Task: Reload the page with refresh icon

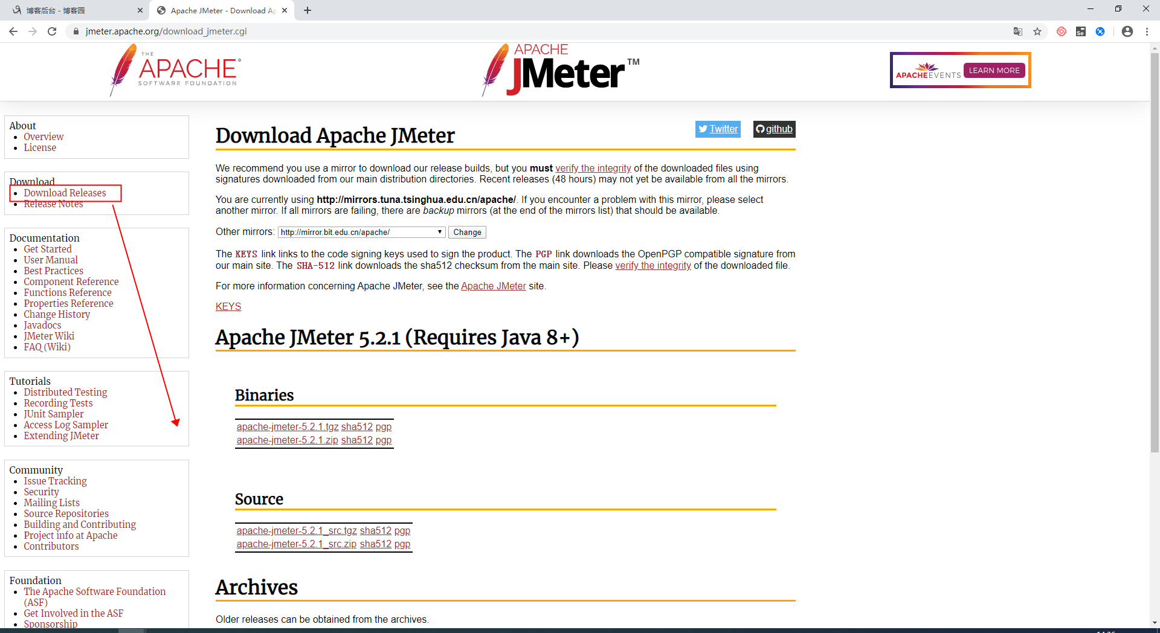Action: coord(52,31)
